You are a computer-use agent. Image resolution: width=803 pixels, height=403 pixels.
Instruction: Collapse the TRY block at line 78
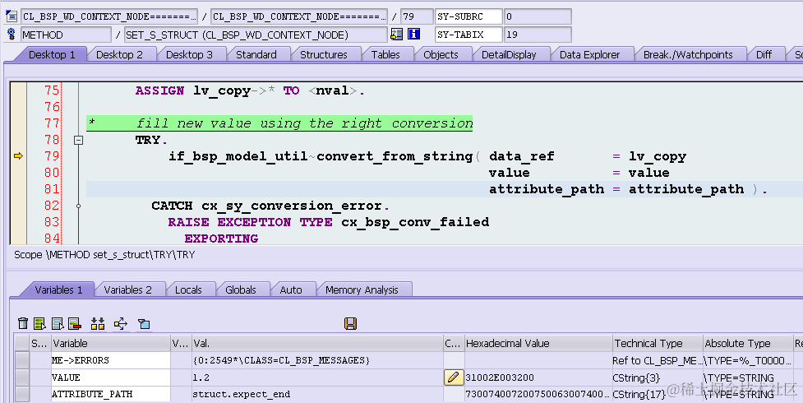pyautogui.click(x=78, y=140)
